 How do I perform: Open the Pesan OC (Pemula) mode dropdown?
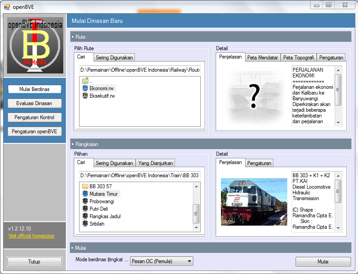click(x=162, y=261)
